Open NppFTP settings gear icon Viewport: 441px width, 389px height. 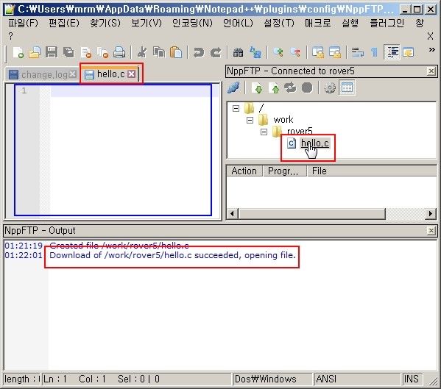pyautogui.click(x=330, y=88)
